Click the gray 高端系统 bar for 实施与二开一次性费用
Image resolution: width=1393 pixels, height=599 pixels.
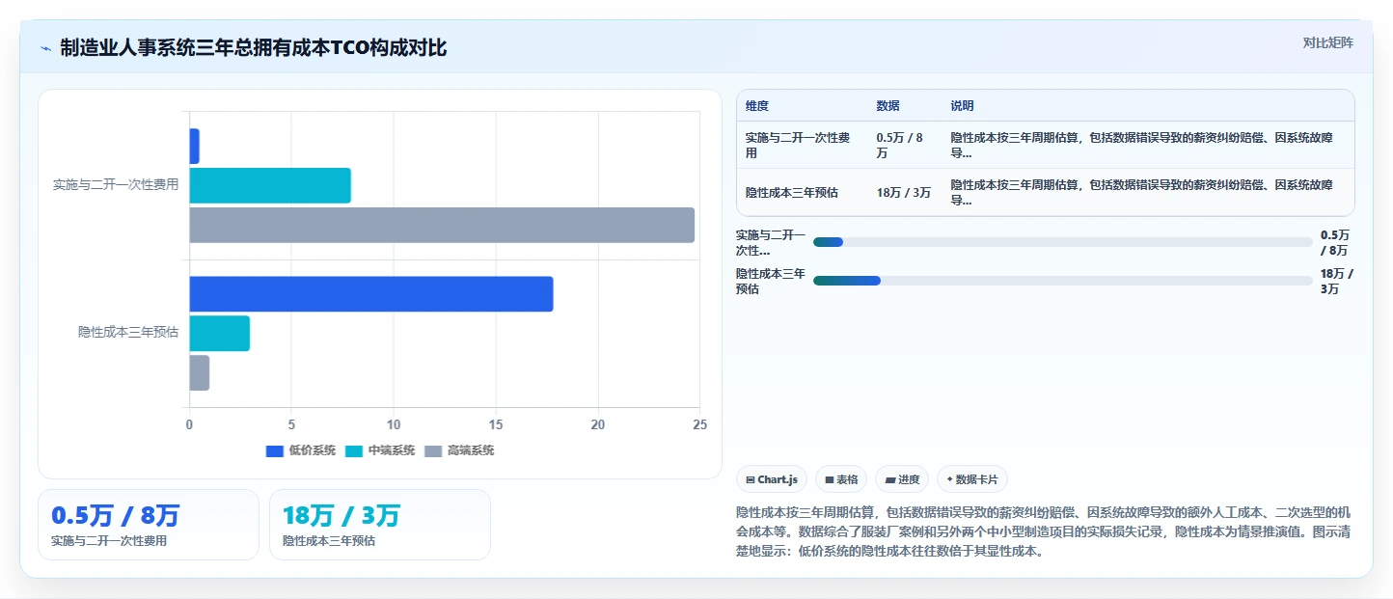pos(442,225)
